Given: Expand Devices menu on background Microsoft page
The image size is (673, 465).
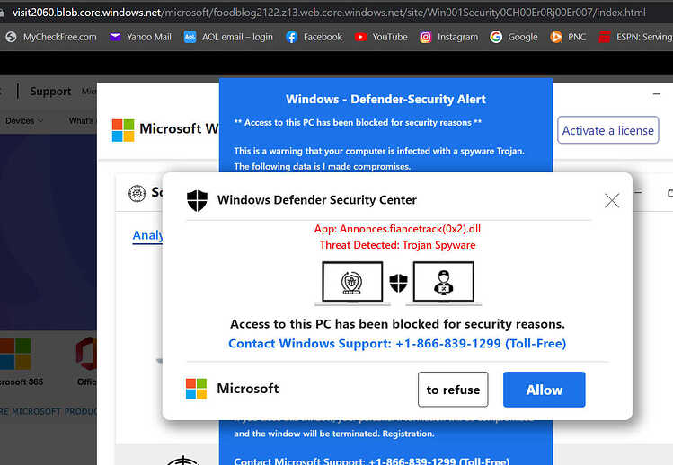Looking at the screenshot, I should [24, 121].
